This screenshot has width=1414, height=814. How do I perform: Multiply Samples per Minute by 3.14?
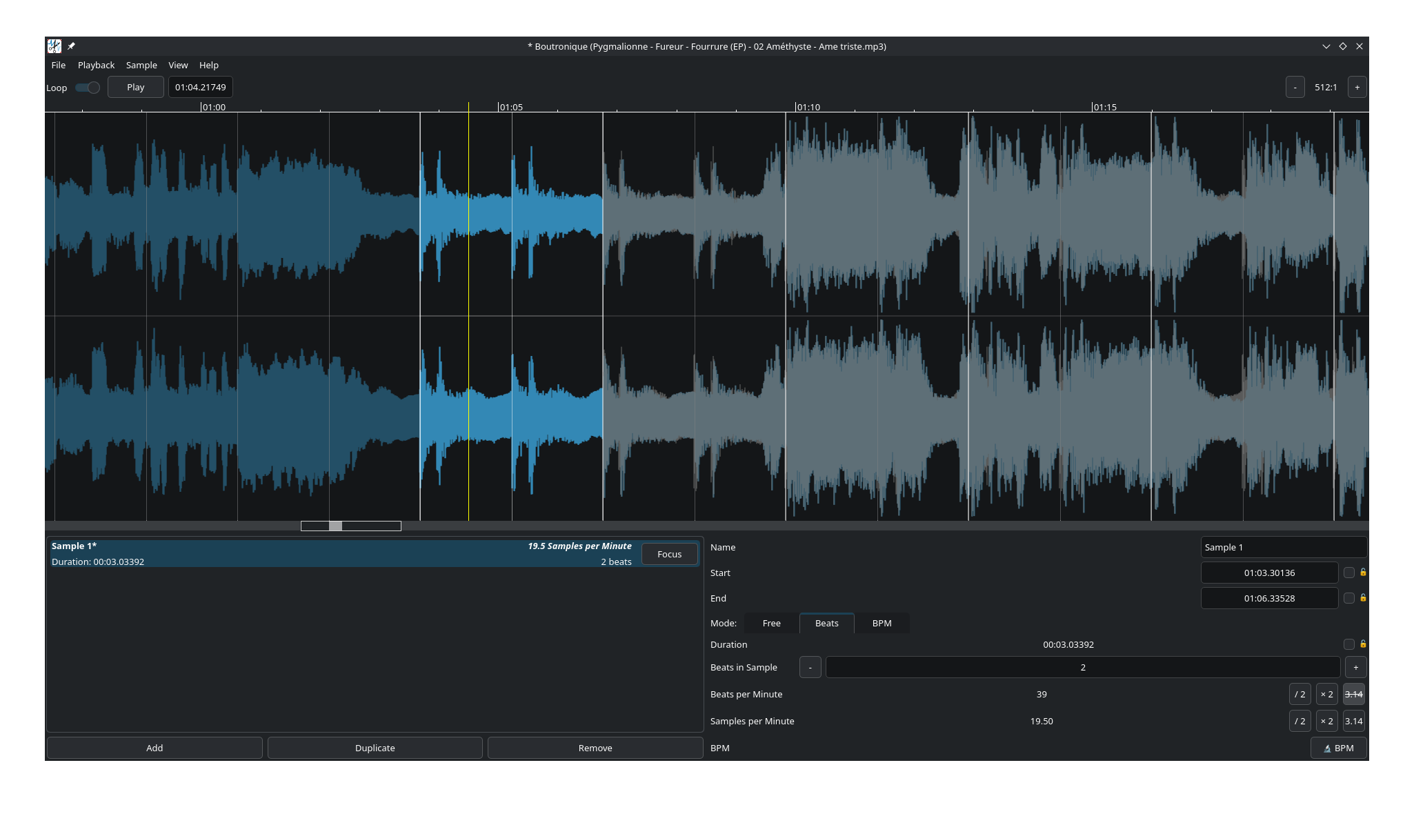point(1353,721)
